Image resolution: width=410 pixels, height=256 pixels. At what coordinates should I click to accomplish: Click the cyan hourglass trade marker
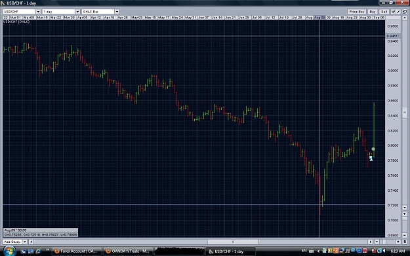(371, 158)
